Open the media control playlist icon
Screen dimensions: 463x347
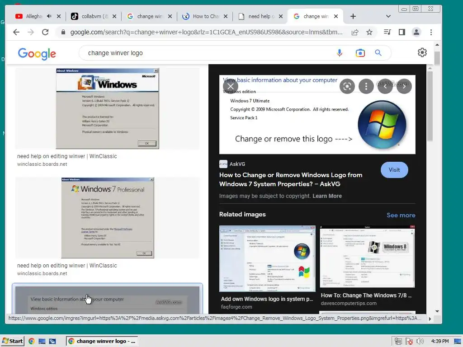[387, 32]
